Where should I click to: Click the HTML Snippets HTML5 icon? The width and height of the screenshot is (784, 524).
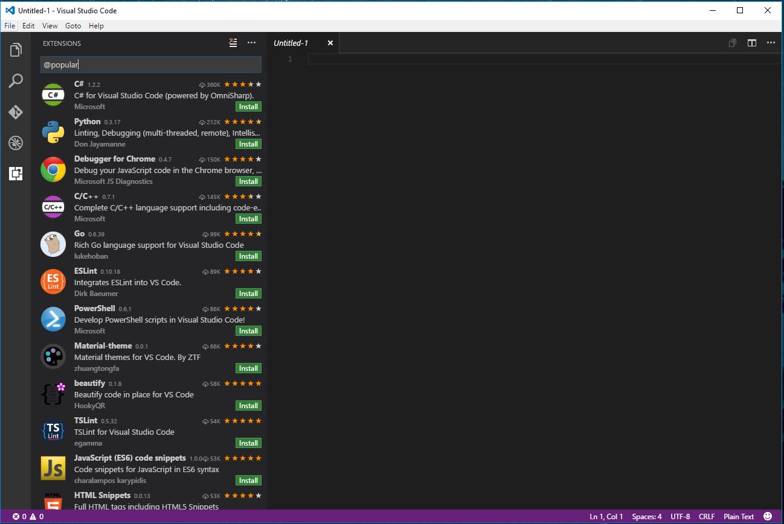(x=53, y=502)
